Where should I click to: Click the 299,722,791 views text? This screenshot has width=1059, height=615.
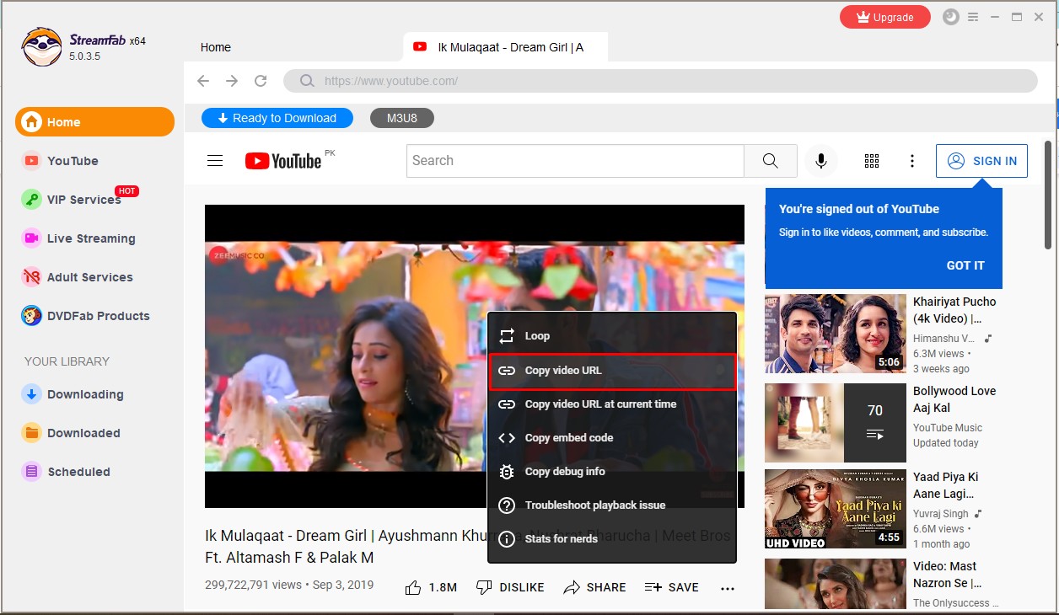(x=253, y=585)
